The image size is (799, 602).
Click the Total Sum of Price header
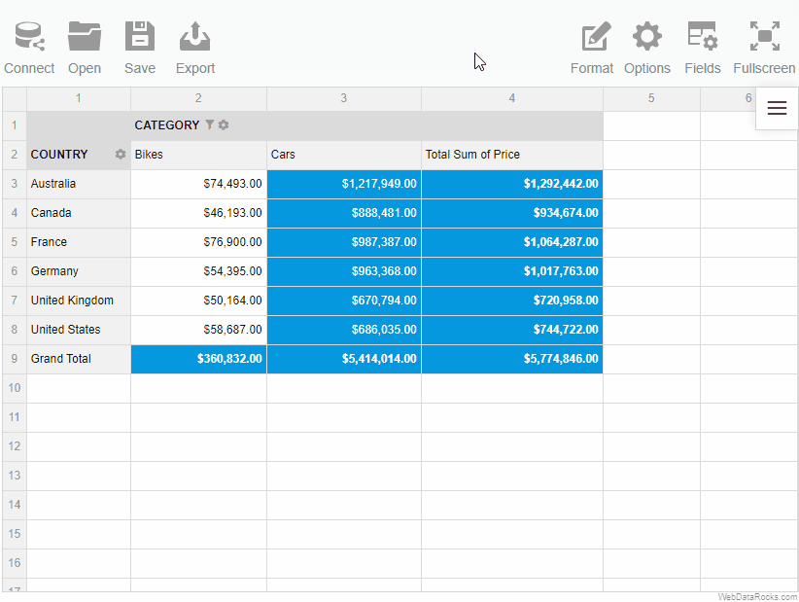[x=512, y=155]
